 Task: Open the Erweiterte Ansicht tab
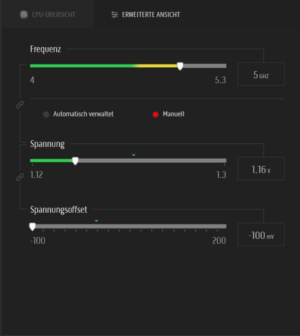pos(146,15)
